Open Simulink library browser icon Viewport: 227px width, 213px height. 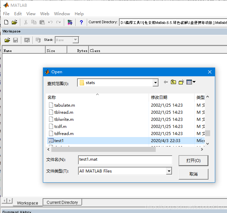(70, 22)
